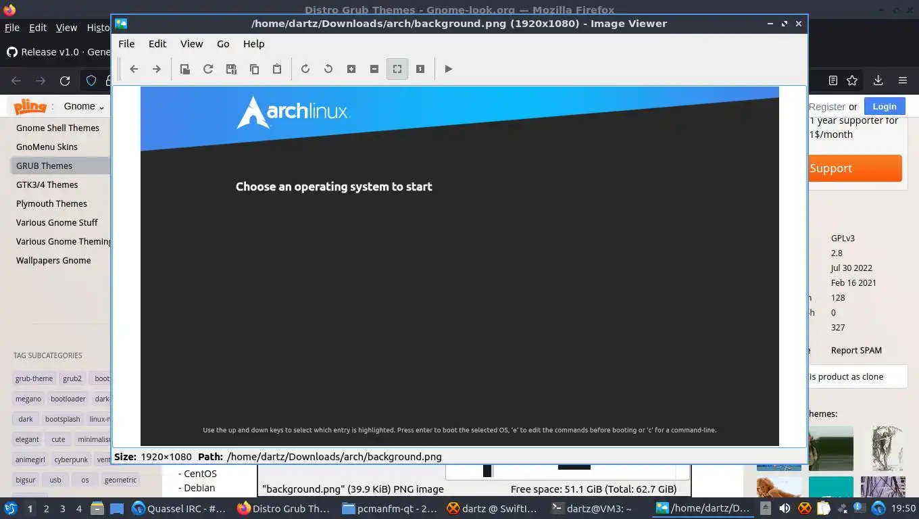Copy image to clipboard via toolbar
Viewport: 919px width, 519px height.
click(254, 69)
